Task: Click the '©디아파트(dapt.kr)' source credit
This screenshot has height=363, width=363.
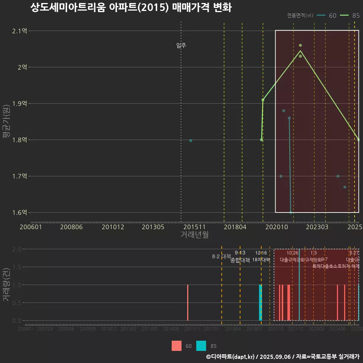Action: pos(230,357)
